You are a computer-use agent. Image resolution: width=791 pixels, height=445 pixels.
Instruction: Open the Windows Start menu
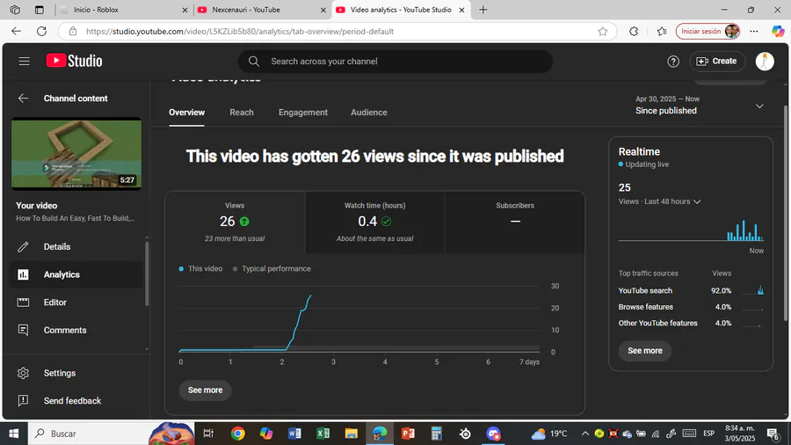[13, 434]
